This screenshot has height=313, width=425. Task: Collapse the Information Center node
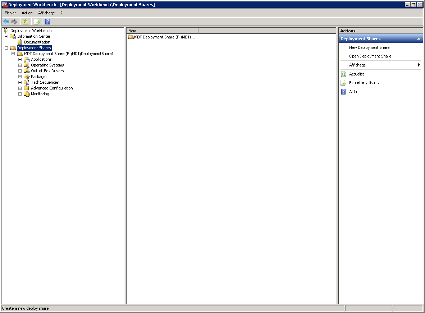coord(6,36)
